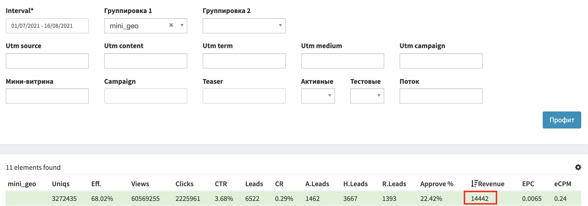
Task: Sort by the R.Leads column header
Action: pyautogui.click(x=394, y=184)
